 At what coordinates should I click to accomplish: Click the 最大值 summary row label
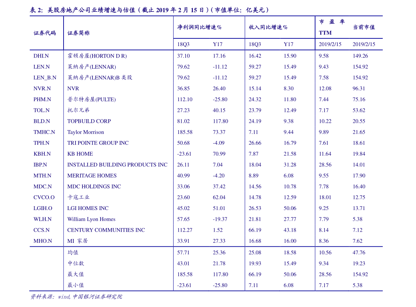pyautogui.click(x=75, y=274)
